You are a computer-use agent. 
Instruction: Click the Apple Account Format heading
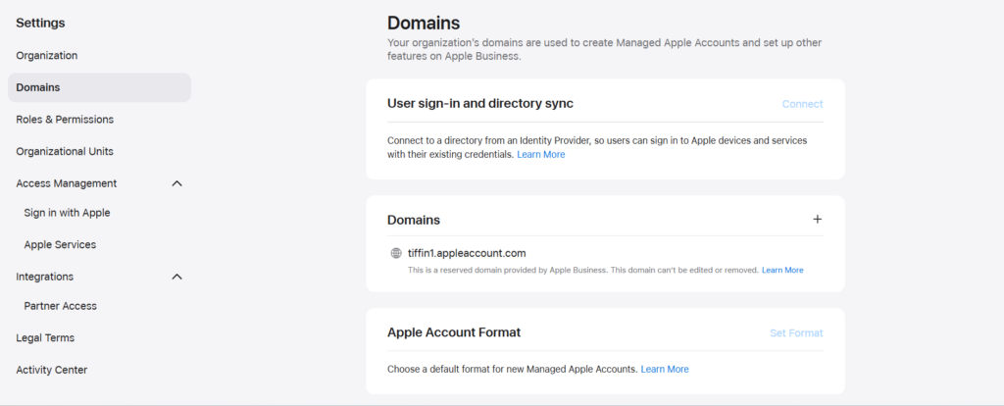454,332
